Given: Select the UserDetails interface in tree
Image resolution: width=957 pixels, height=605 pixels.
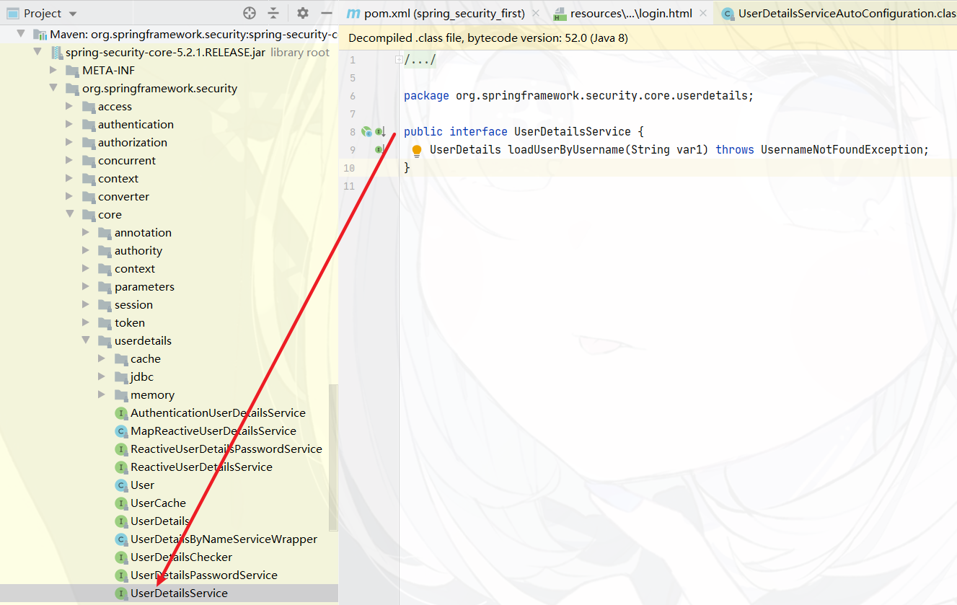Looking at the screenshot, I should coord(160,521).
